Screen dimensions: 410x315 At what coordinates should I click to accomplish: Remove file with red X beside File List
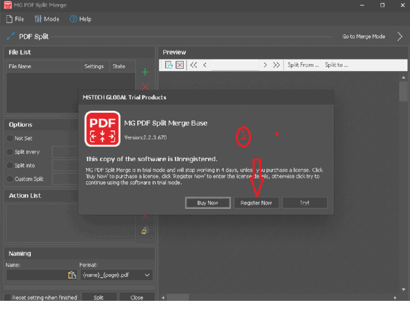(145, 86)
